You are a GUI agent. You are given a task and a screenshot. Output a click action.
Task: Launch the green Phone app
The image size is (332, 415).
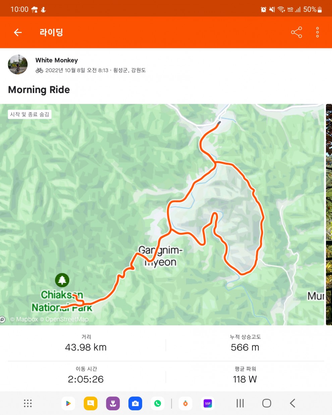[158, 403]
